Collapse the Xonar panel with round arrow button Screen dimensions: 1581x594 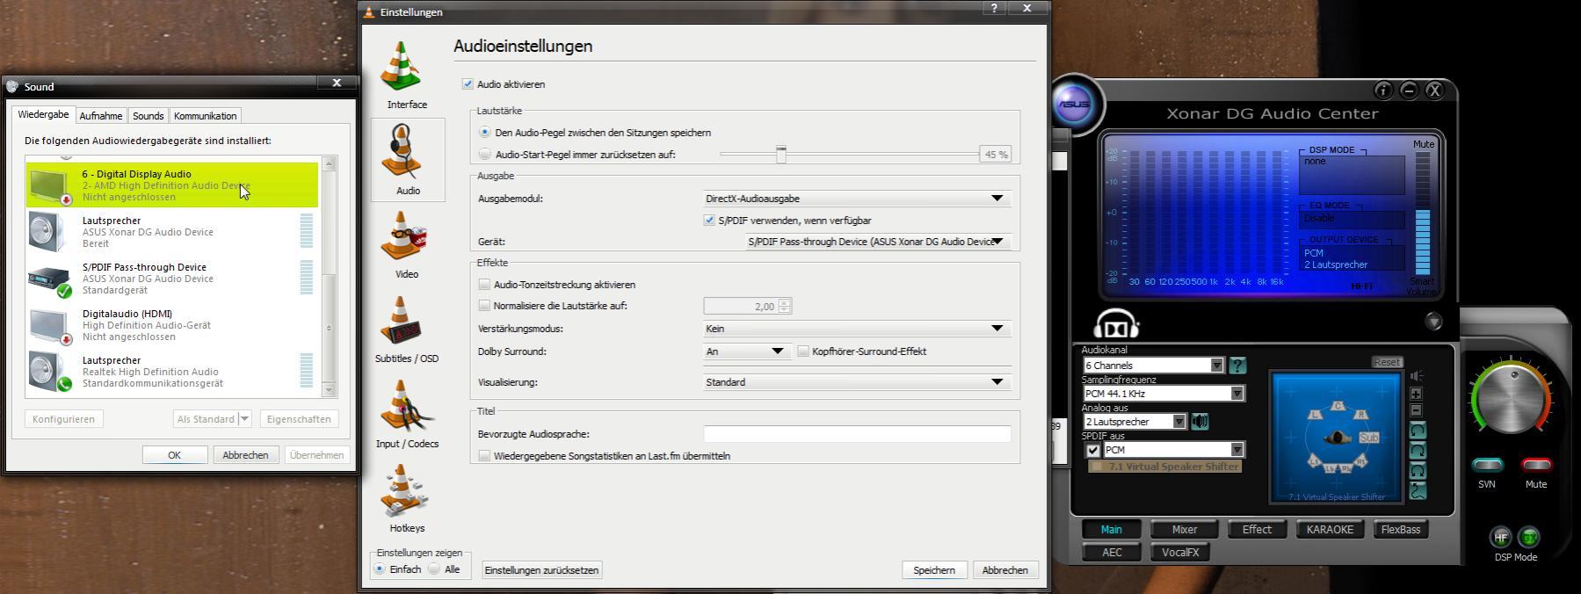pyautogui.click(x=1433, y=322)
